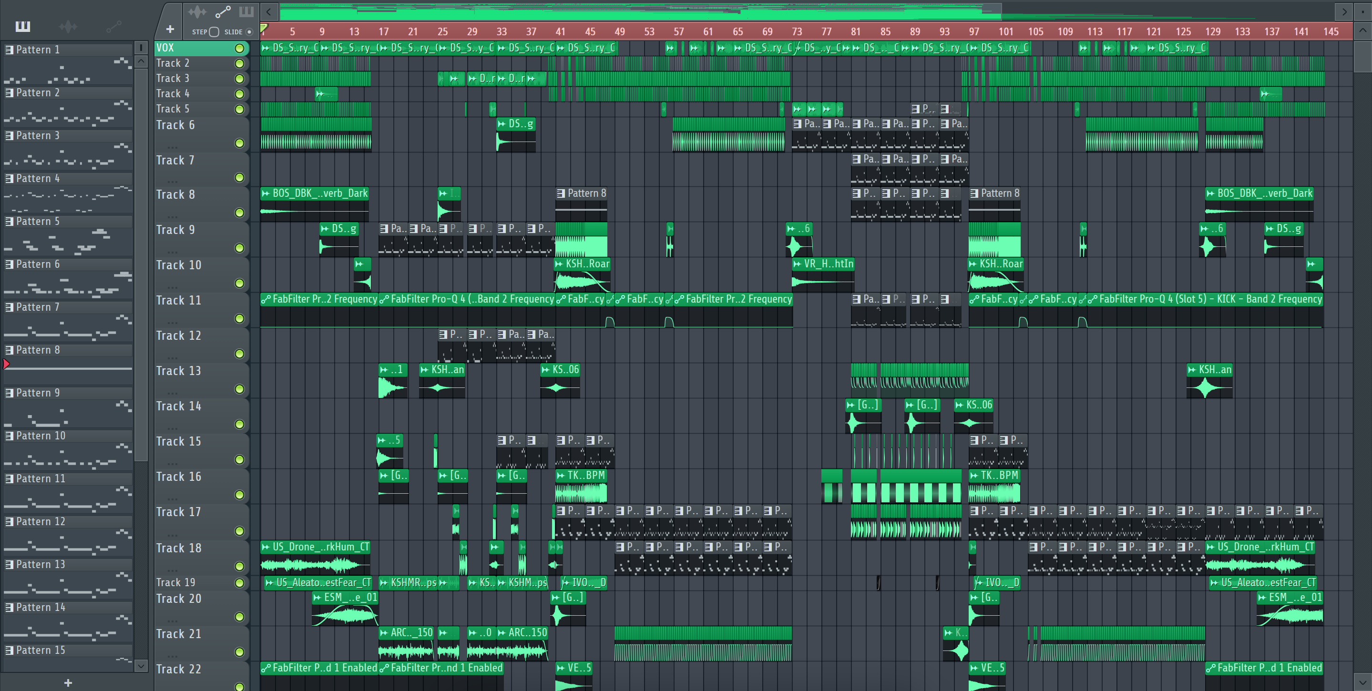Select Track 5 header label
Screen dimensions: 1372x691
[173, 109]
